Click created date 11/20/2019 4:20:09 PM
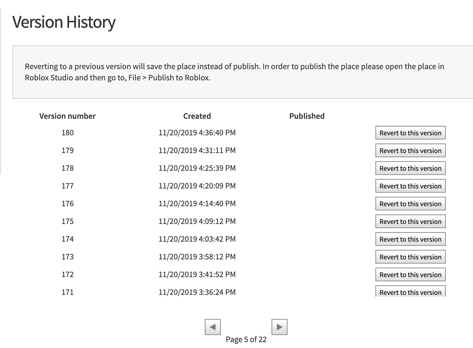Screen dimensions: 473x348 197,186
